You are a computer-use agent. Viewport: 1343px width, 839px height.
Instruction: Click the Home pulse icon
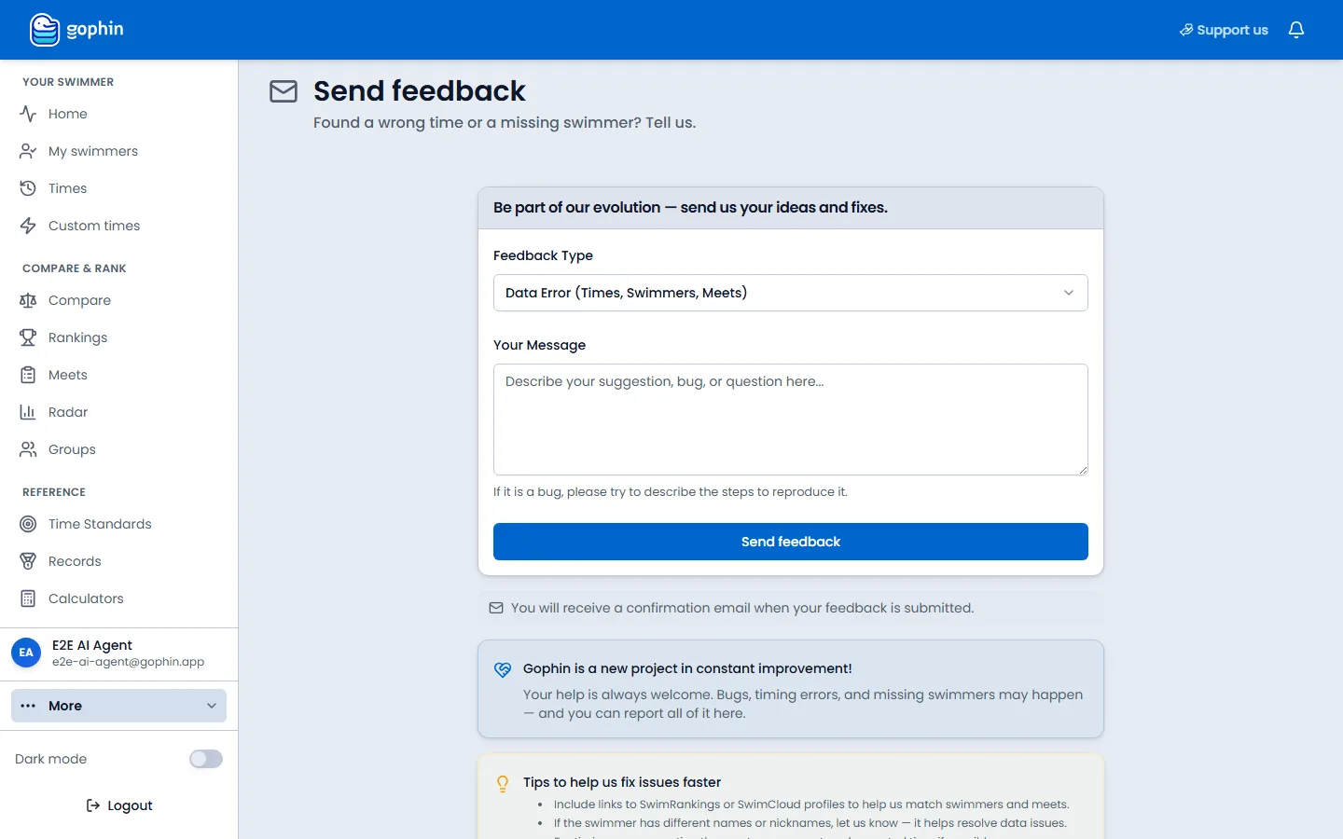coord(28,114)
